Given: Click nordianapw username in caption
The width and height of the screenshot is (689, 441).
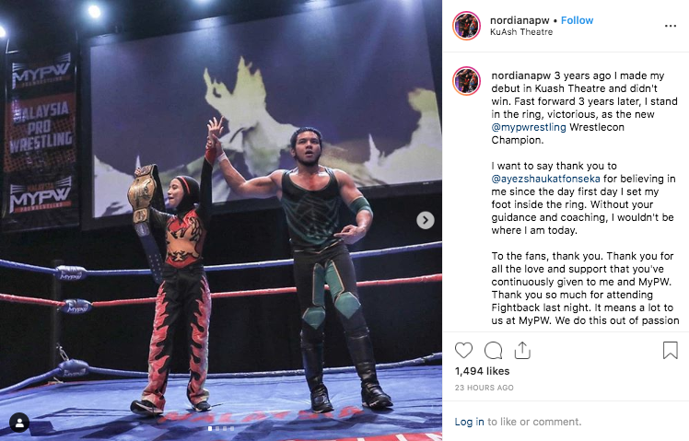Looking at the screenshot, I should (x=521, y=75).
